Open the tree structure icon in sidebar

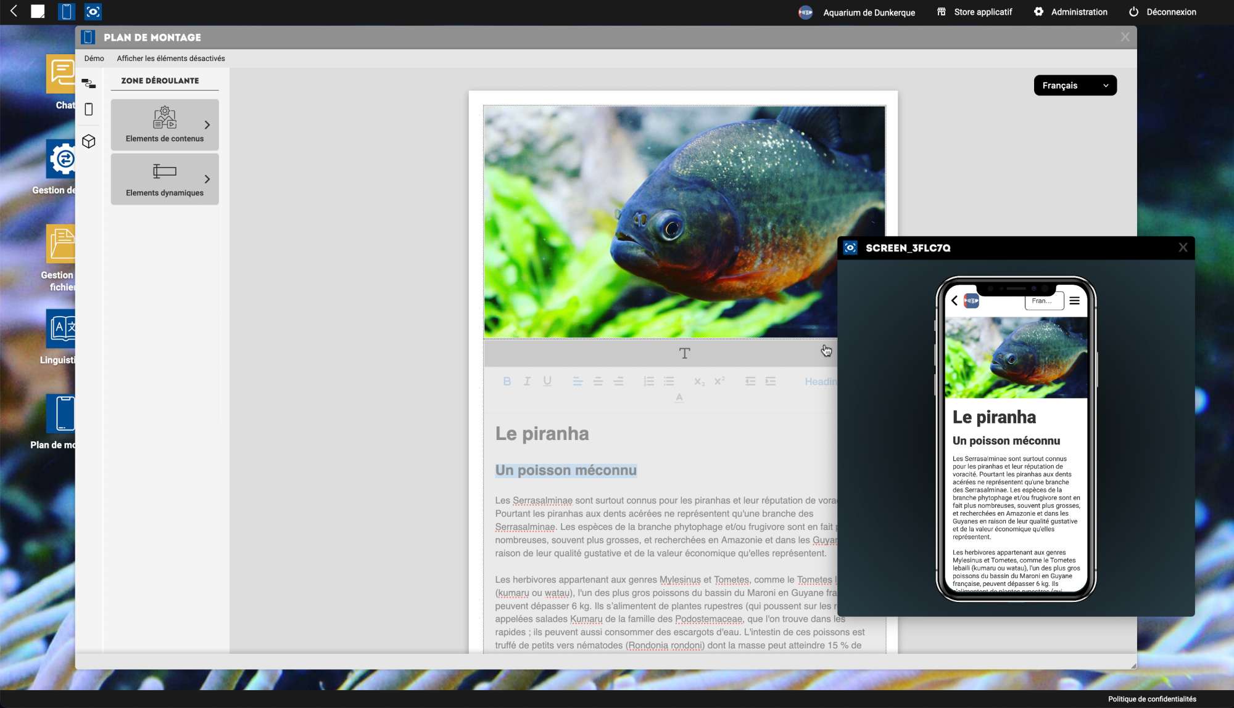pyautogui.click(x=89, y=83)
